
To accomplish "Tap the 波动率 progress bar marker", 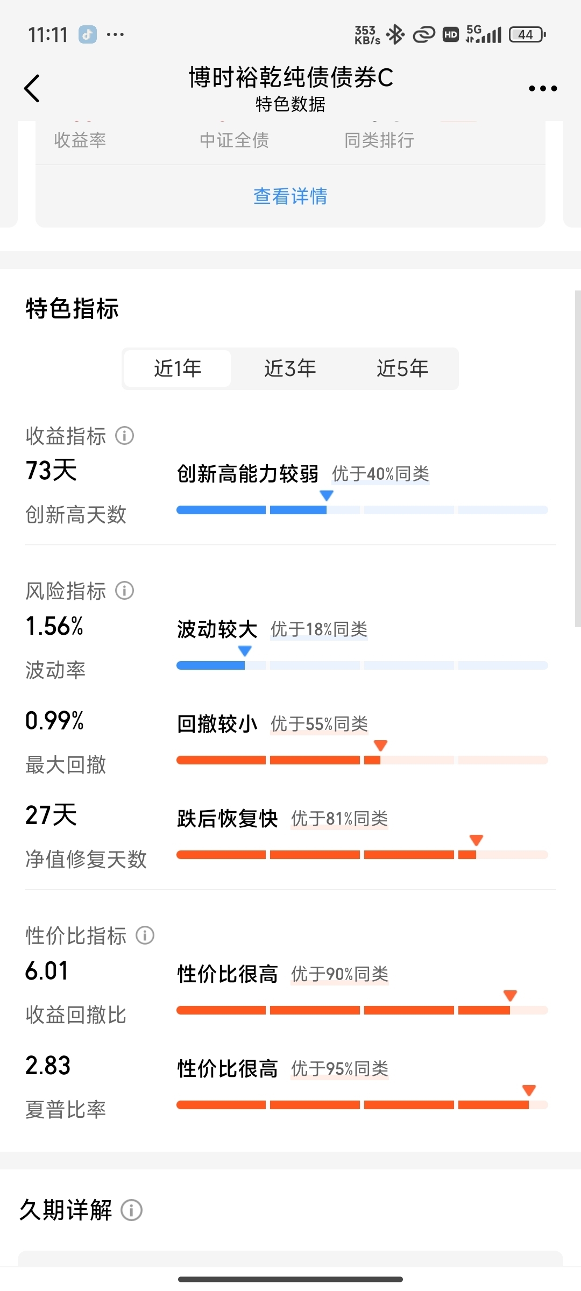I will coord(245,651).
